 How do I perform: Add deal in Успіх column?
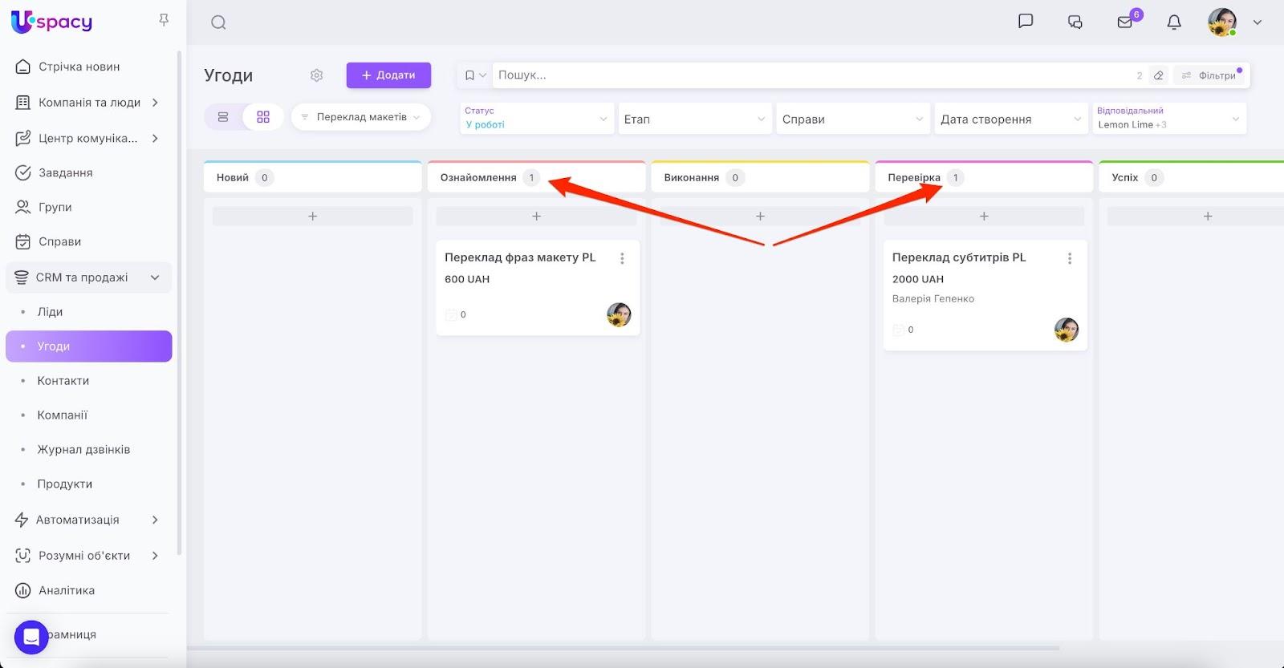[1208, 216]
